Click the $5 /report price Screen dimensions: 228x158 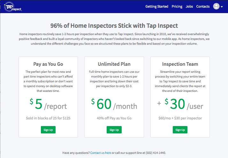[x=48, y=104]
